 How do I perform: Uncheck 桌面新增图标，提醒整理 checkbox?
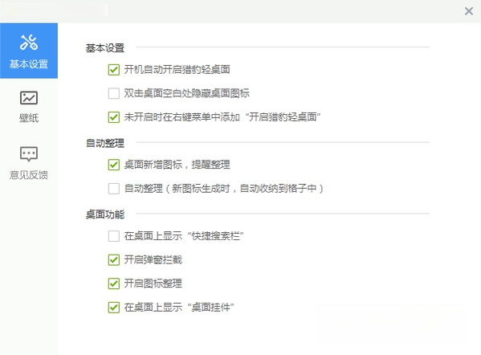click(x=114, y=165)
